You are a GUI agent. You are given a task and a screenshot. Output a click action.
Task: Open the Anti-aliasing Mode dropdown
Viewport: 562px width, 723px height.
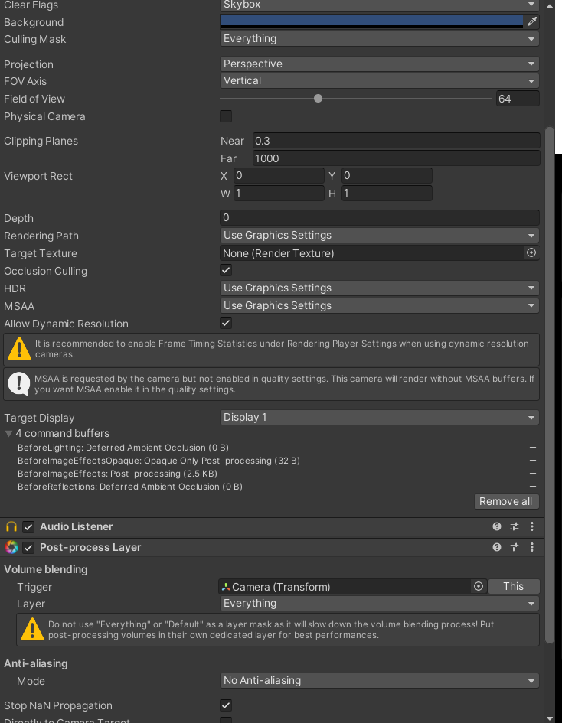pyautogui.click(x=380, y=680)
